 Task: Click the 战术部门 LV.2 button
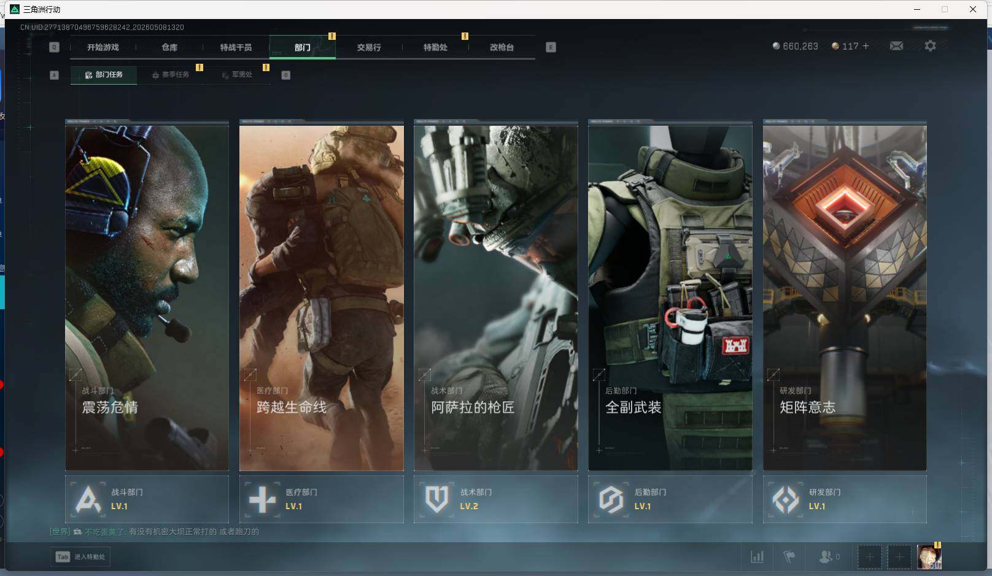[x=496, y=499]
